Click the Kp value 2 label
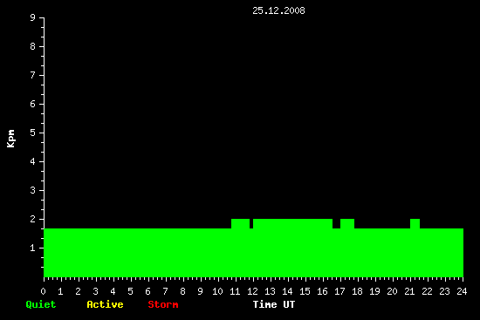Viewport: 480px width, 320px height. (33, 219)
